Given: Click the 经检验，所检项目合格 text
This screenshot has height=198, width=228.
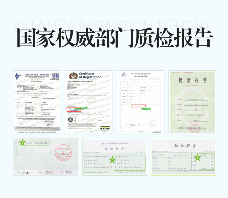Looking at the screenshot, I should coord(37,143).
